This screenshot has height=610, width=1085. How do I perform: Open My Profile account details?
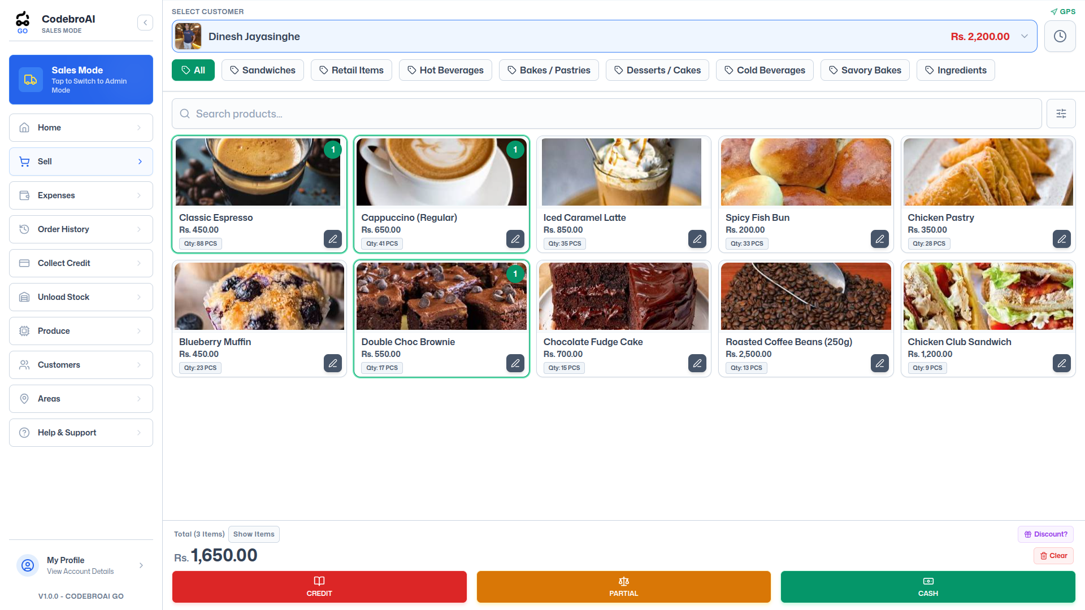[81, 565]
